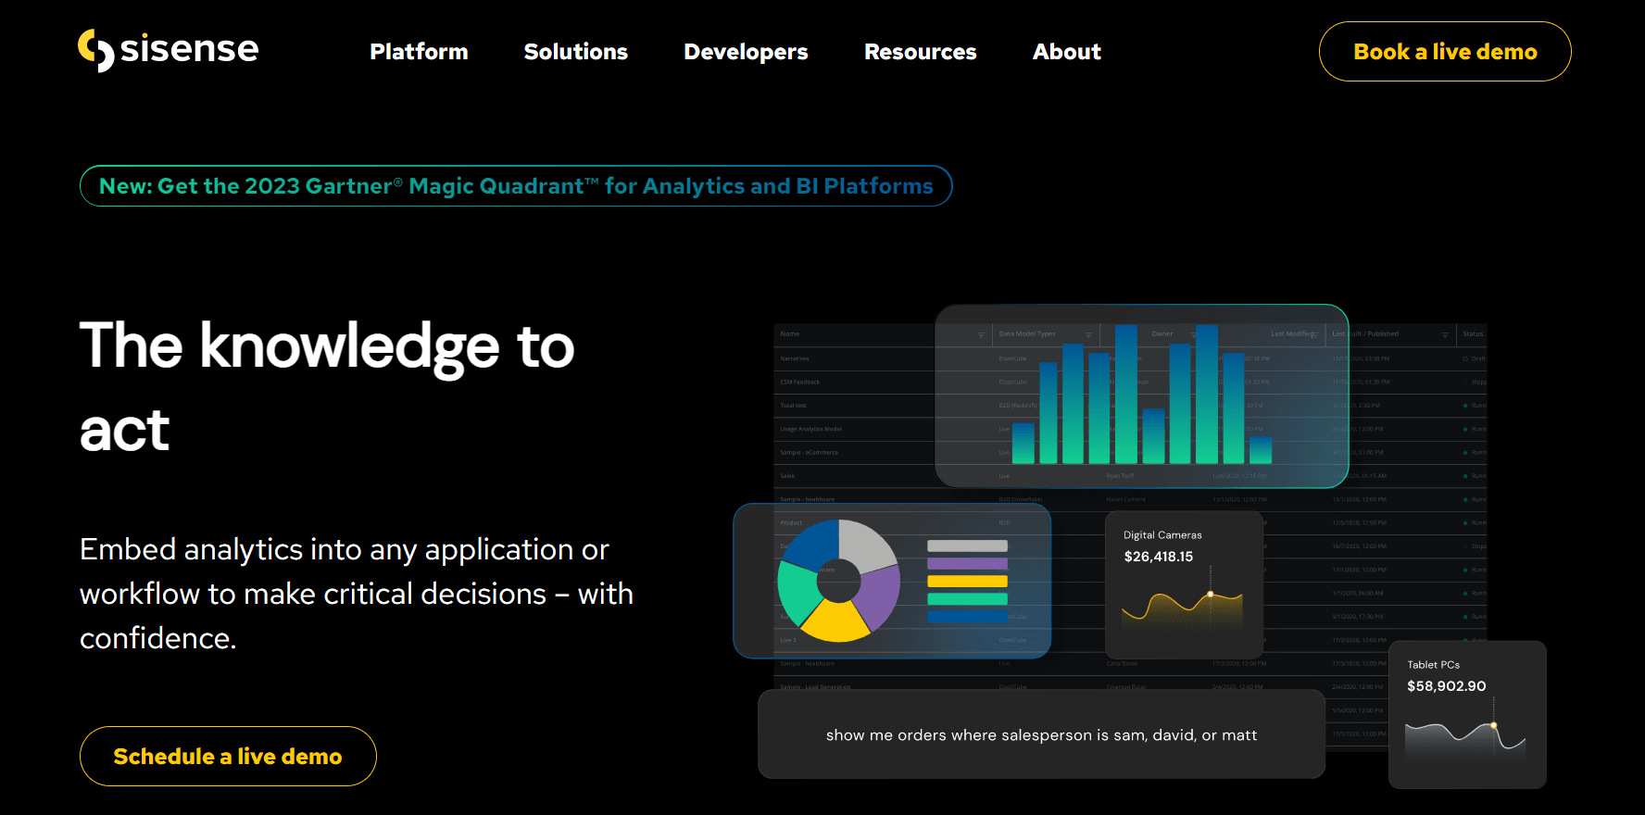Click the data point on Digital Cameras sparkline
Viewport: 1645px width, 815px height.
pyautogui.click(x=1210, y=594)
